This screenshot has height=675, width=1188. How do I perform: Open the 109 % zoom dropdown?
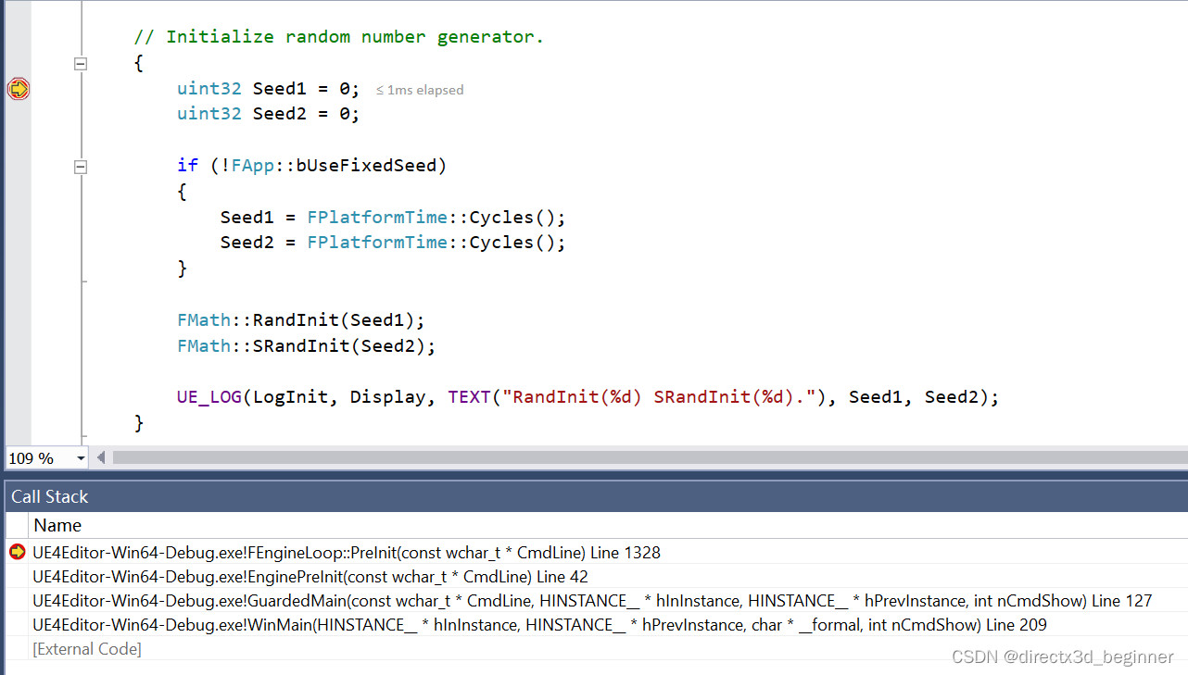coord(81,458)
